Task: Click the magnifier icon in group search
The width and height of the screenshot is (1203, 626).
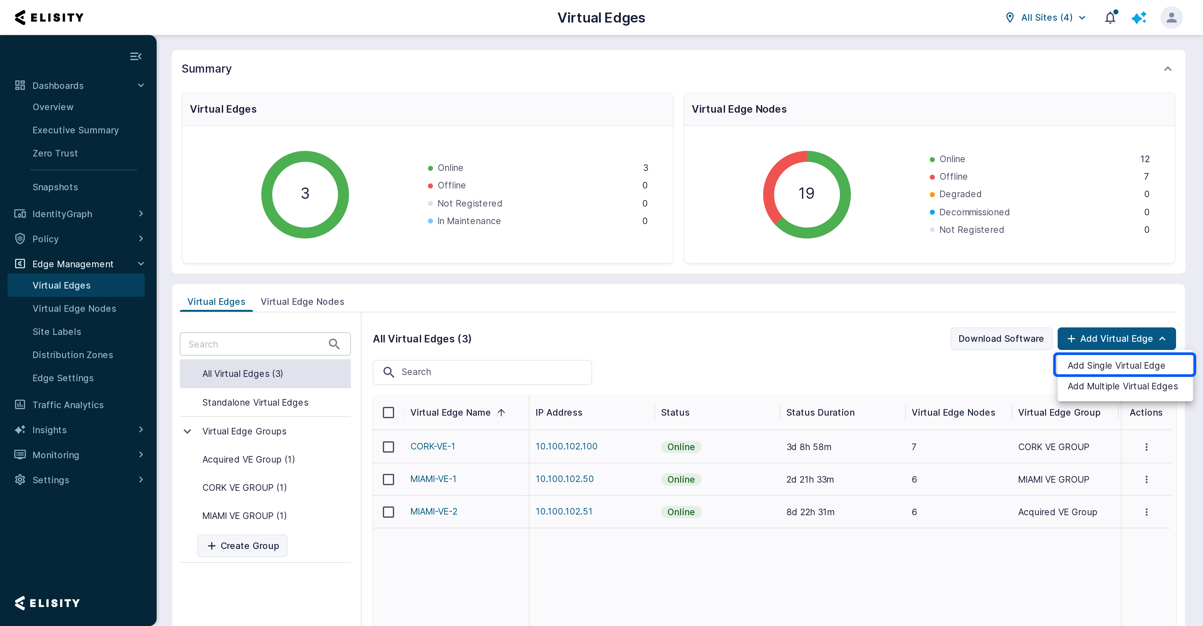Action: pyautogui.click(x=334, y=344)
